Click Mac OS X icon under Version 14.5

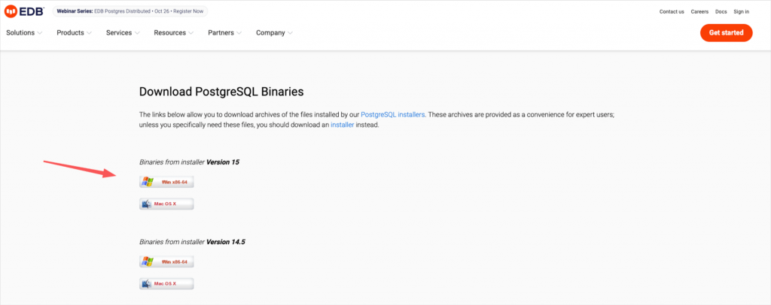[148, 283]
